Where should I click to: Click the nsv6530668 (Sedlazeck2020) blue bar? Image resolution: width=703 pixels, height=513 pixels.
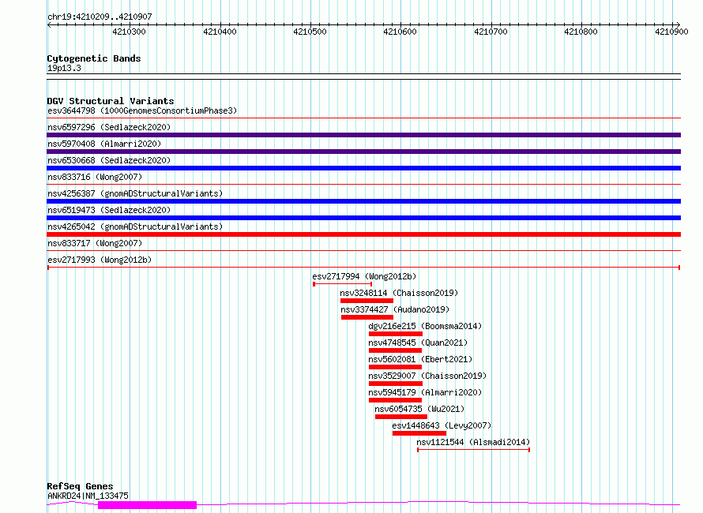[x=363, y=168]
